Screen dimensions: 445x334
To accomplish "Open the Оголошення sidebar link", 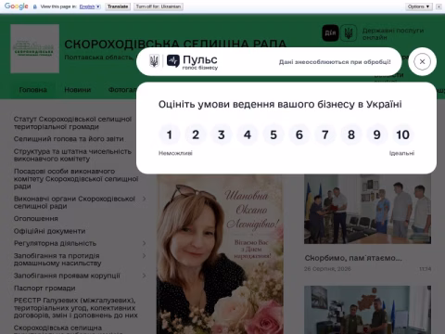I will point(36,219).
